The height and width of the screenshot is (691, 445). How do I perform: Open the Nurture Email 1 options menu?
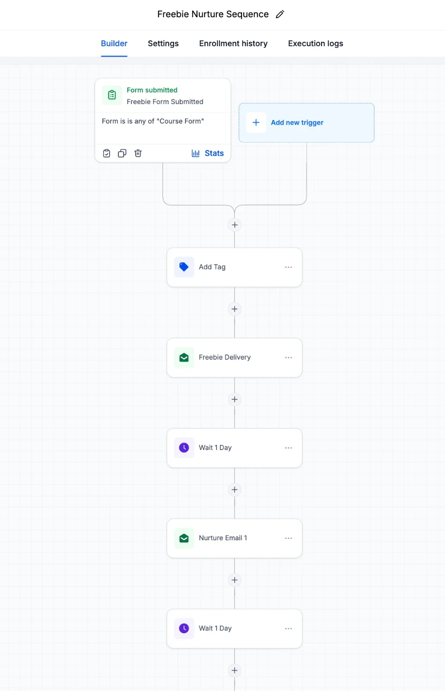(289, 538)
